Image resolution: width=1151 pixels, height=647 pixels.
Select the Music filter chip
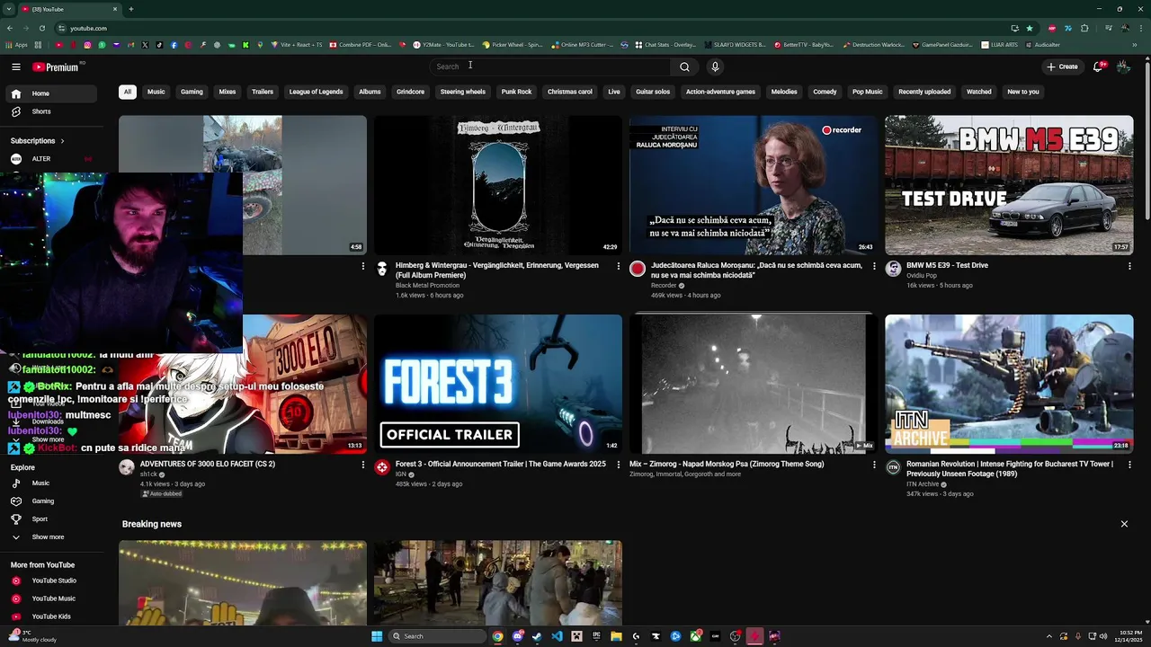click(x=156, y=92)
